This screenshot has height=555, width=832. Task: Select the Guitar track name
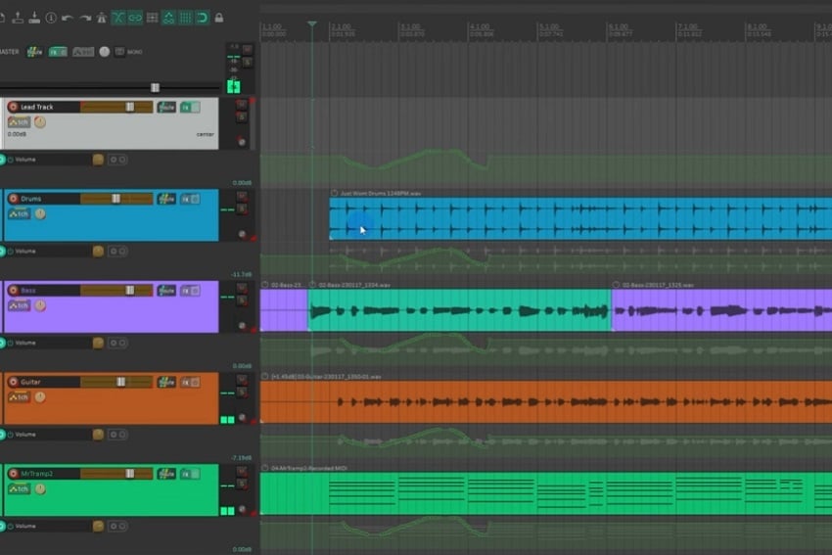click(x=30, y=382)
